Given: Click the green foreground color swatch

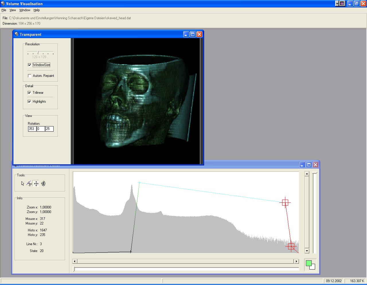Looking at the screenshot, I should pyautogui.click(x=309, y=263).
